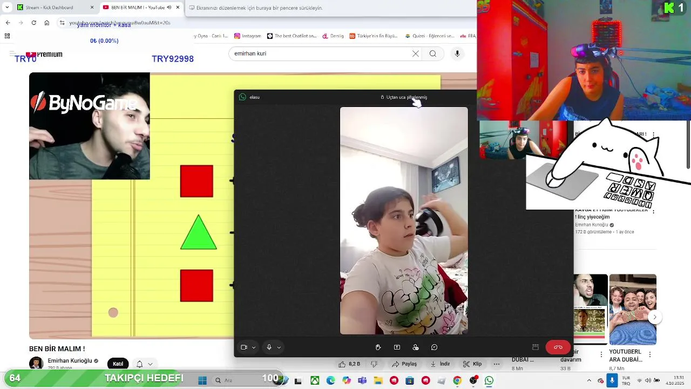Click Paylaş share button
Screen dimensions: 691x389
pos(405,364)
